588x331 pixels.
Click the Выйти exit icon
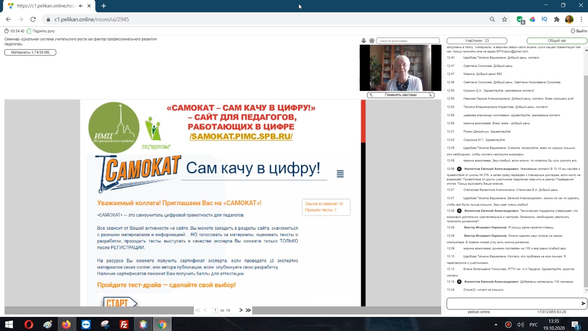click(x=573, y=31)
